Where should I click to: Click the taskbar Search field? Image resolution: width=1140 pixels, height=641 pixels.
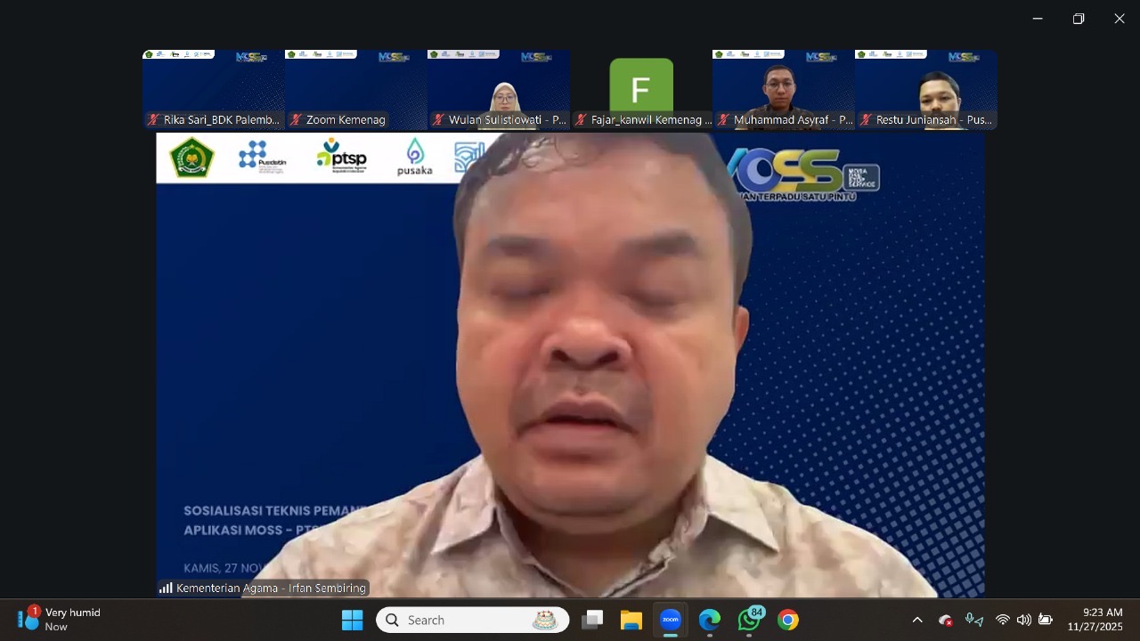tap(472, 620)
